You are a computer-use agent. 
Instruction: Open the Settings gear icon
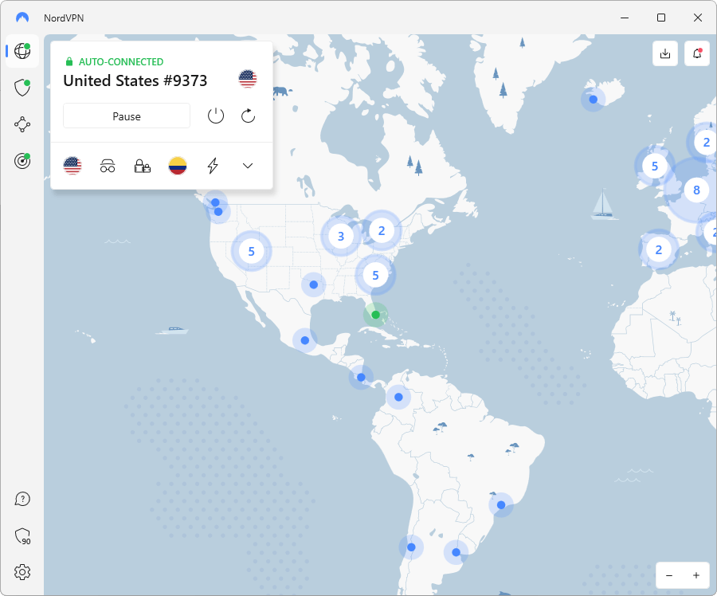[22, 572]
